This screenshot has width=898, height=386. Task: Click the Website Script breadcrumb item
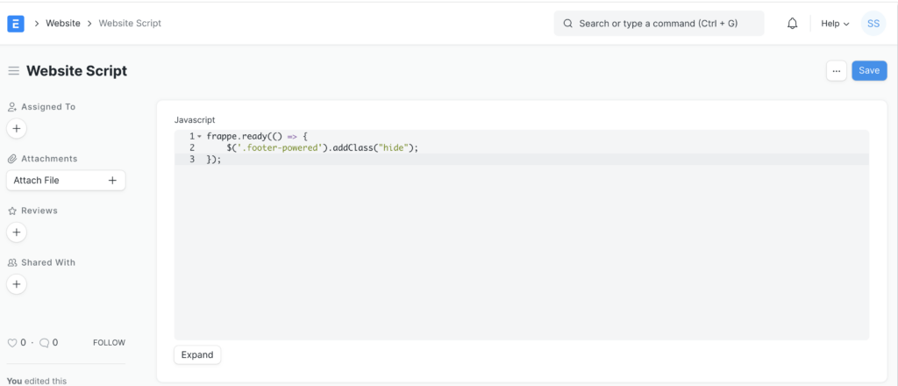tap(130, 24)
